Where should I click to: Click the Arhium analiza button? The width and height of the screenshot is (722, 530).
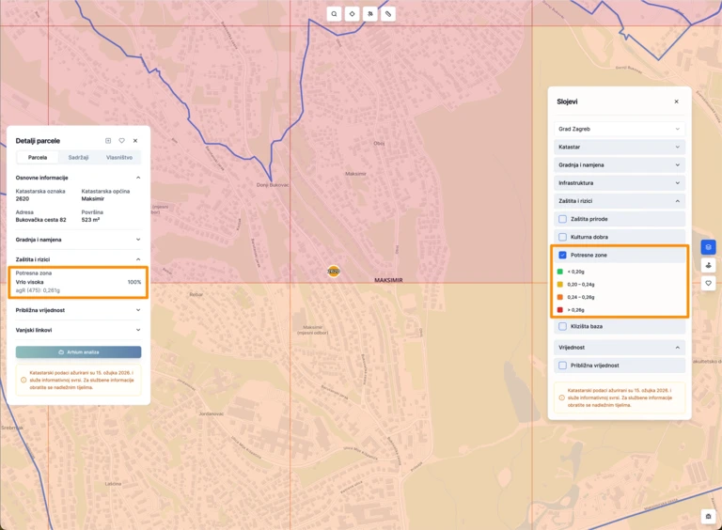(x=78, y=352)
